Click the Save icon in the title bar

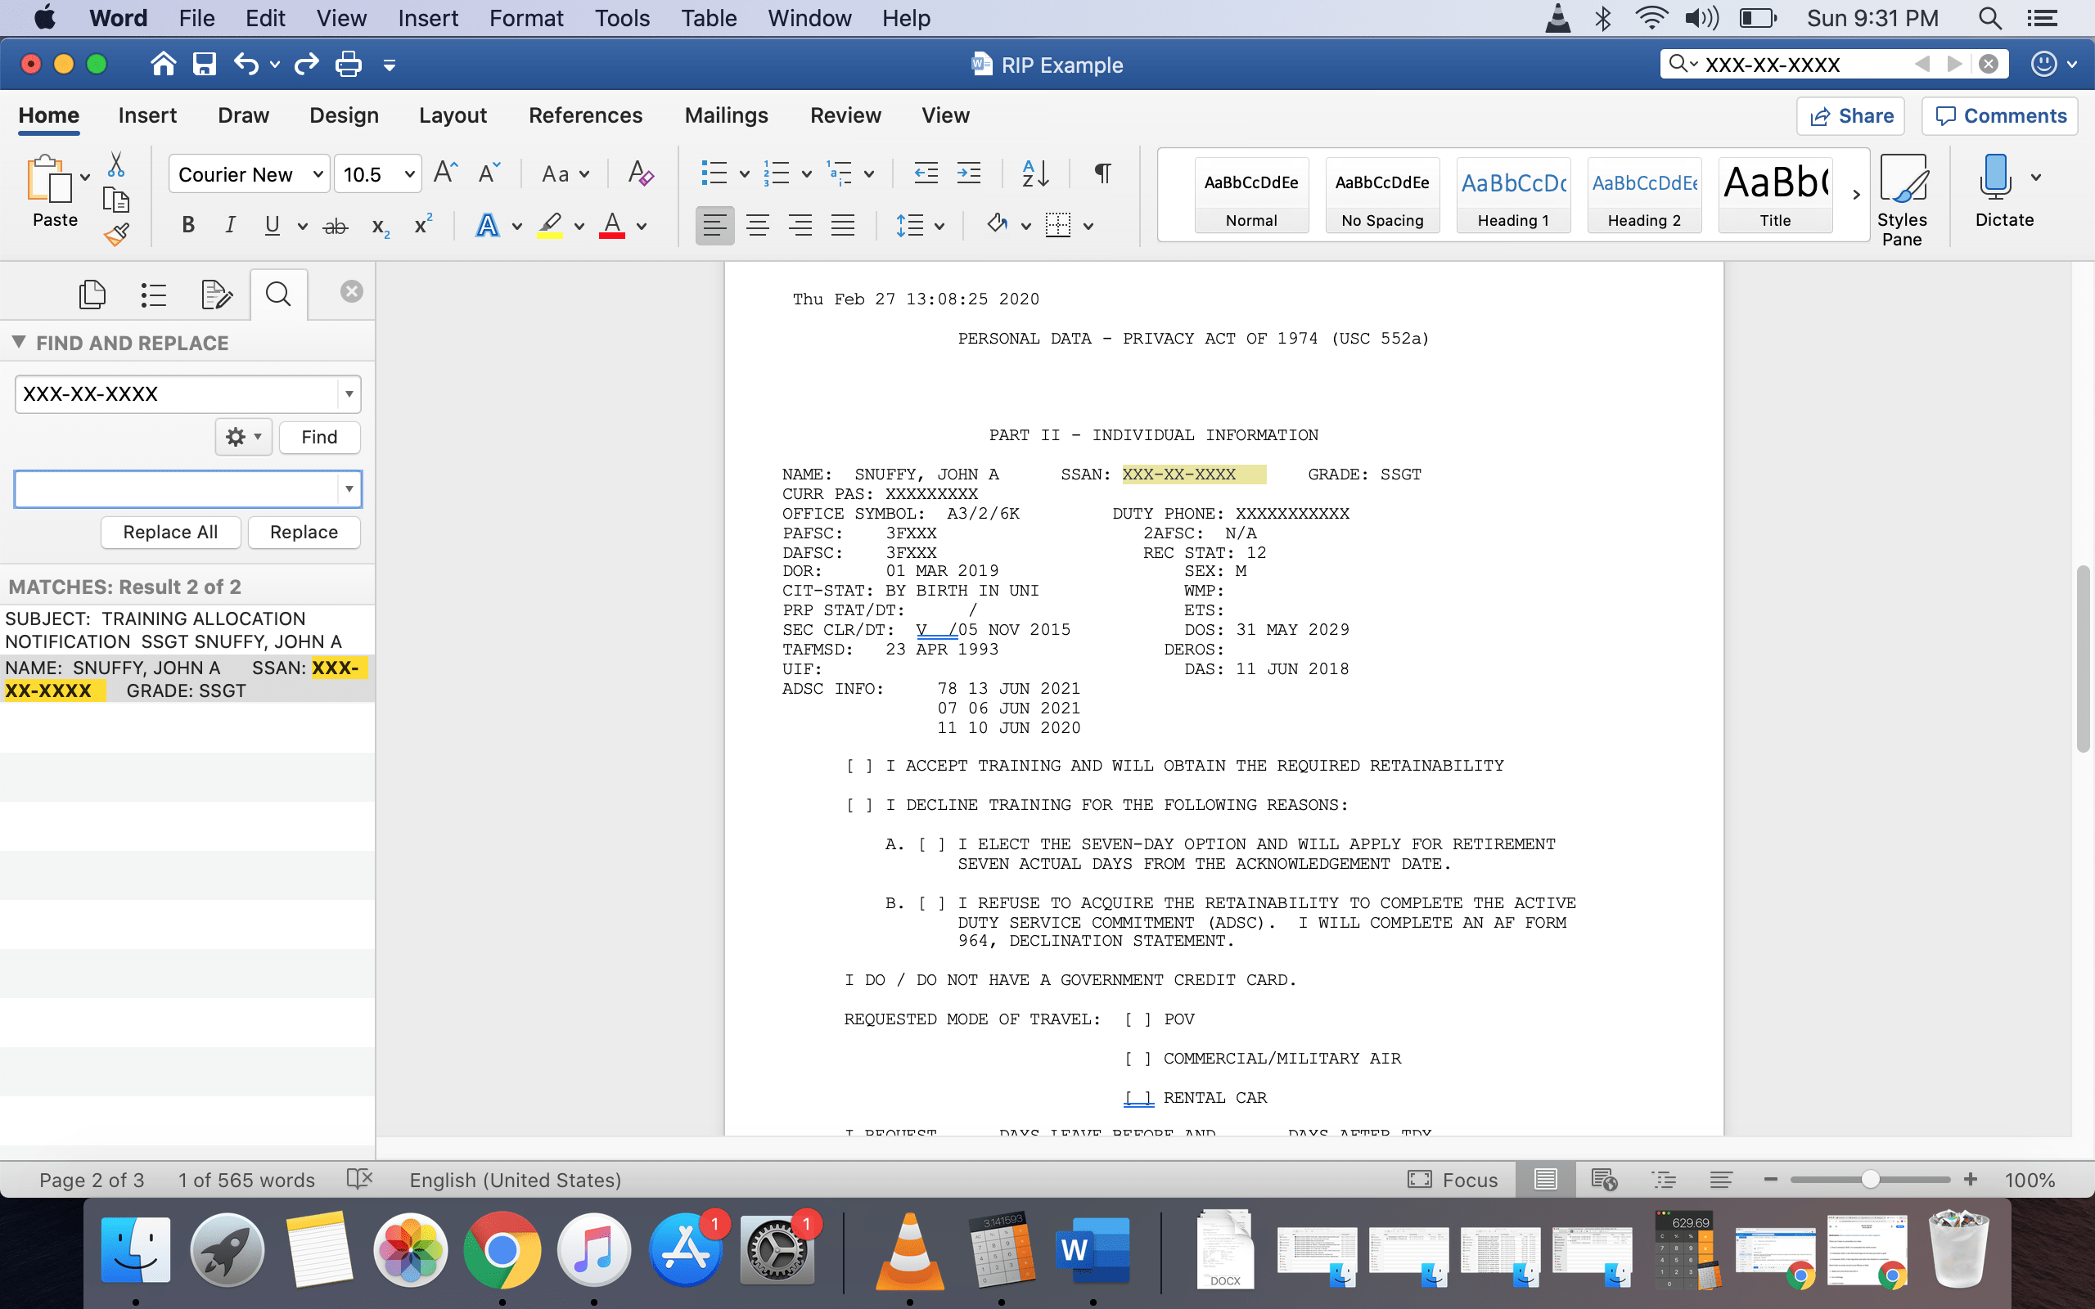tap(205, 64)
